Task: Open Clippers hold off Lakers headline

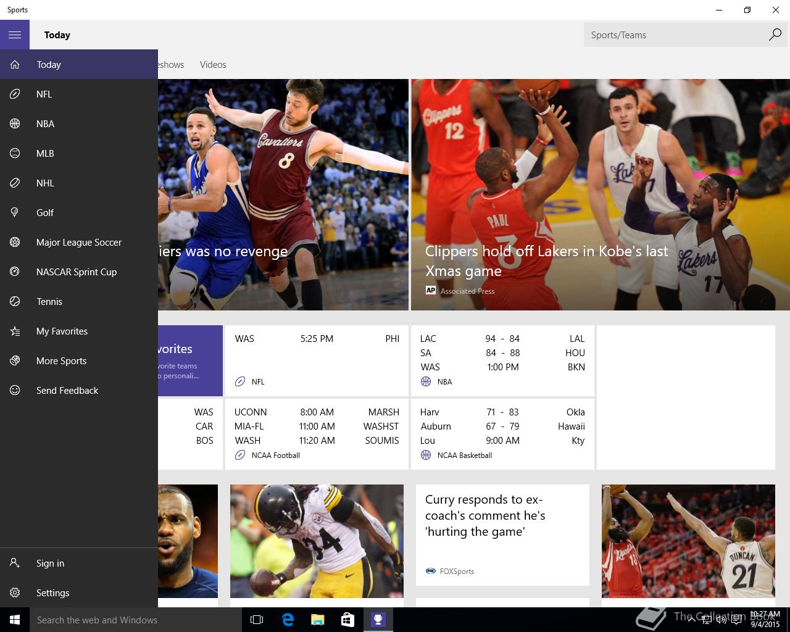Action: 546,261
